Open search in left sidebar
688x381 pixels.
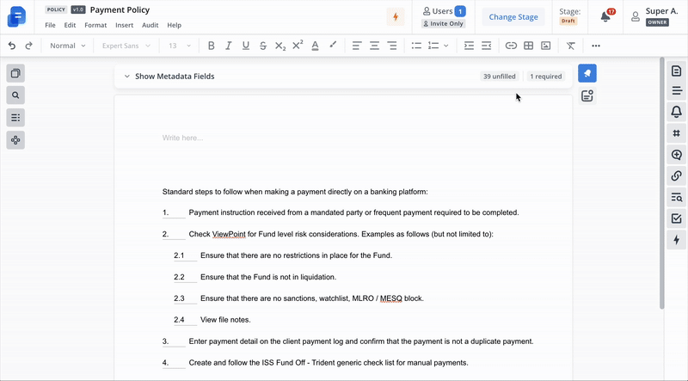(x=15, y=95)
